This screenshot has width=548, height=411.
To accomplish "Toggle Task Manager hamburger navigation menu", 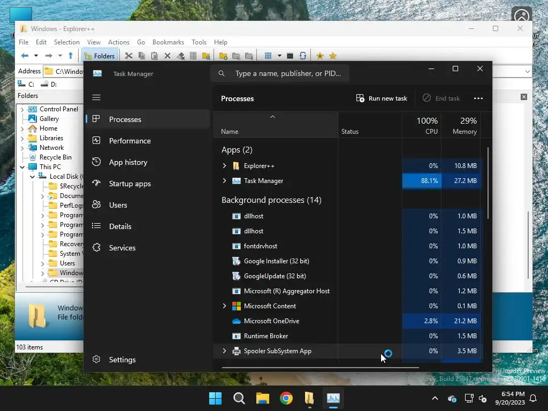I will point(96,97).
